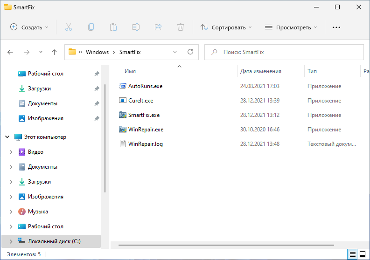This screenshot has height=260, width=370.
Task: Go back with the left arrow
Action: point(10,52)
